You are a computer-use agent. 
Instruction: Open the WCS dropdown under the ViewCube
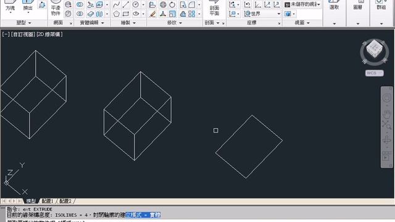point(375,73)
